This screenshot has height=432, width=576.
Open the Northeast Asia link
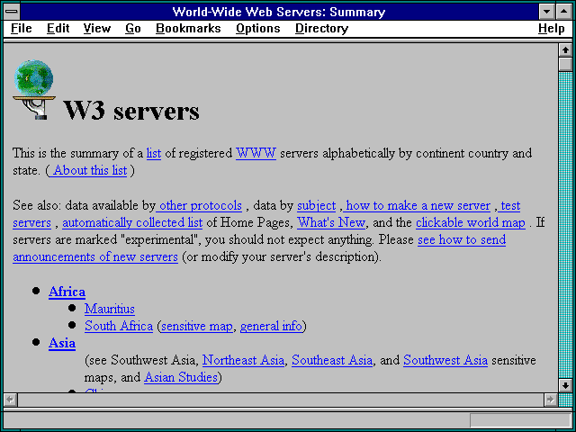pos(243,360)
